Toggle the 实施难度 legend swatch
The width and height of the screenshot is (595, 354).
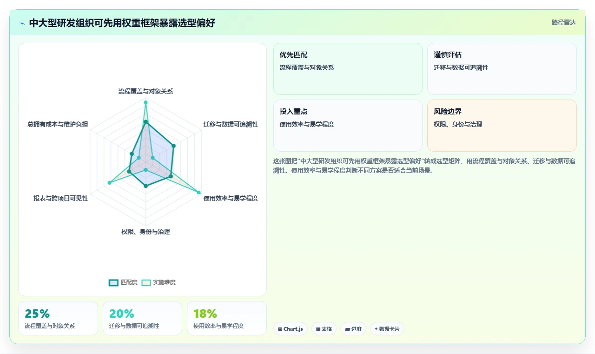point(146,282)
